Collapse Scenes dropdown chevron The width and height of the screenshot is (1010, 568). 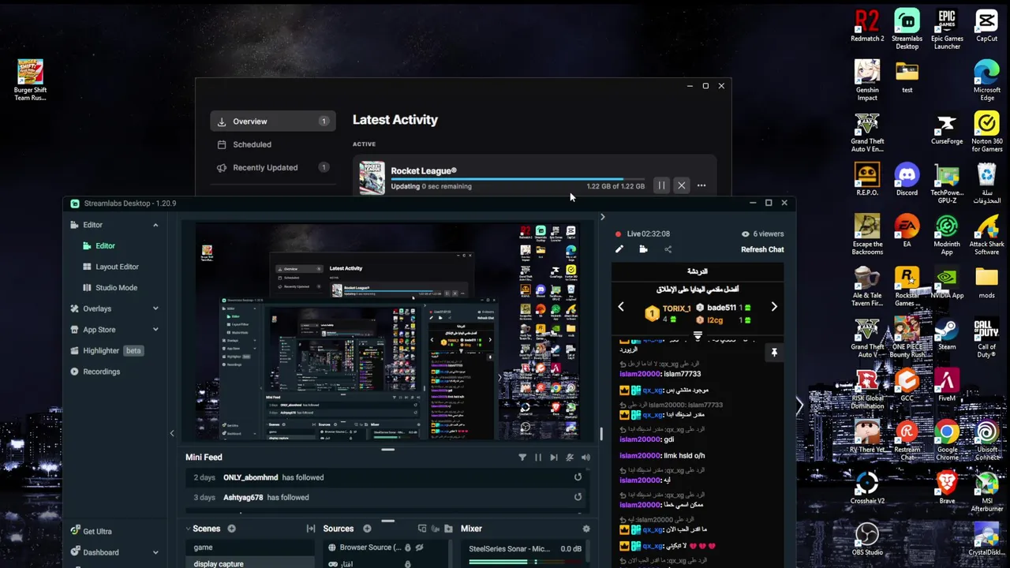pyautogui.click(x=189, y=529)
